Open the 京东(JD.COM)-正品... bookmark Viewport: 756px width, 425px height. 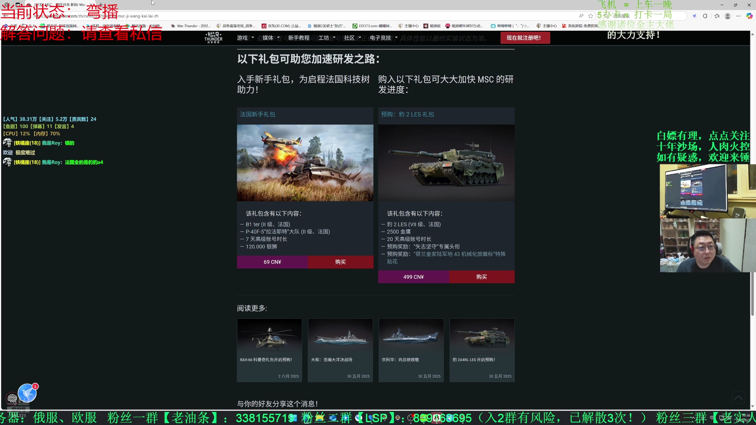[281, 26]
